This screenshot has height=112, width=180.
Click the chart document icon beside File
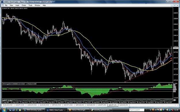pyautogui.click(x=3, y=5)
